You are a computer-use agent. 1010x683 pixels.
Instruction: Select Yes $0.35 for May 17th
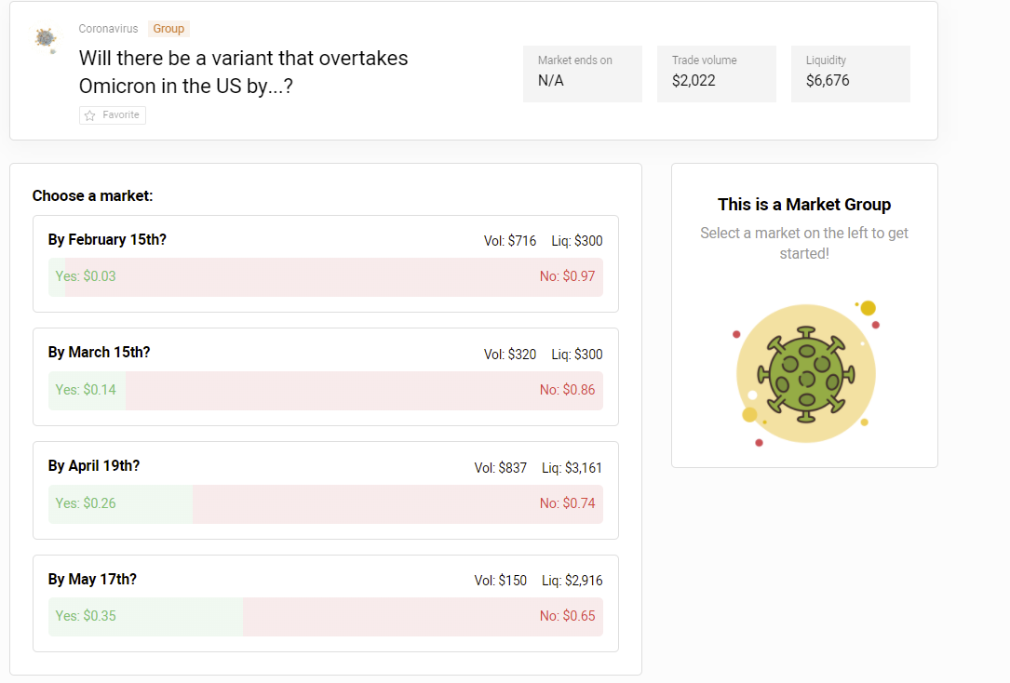tap(86, 616)
